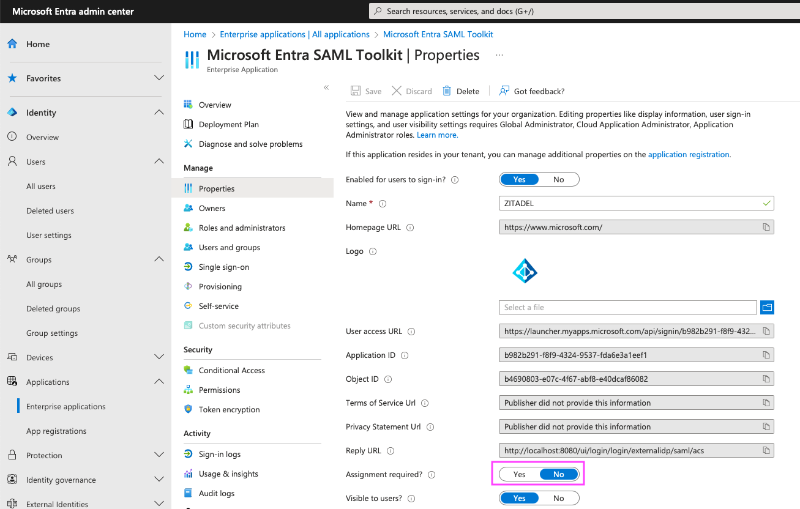800x509 pixels.
Task: Expand the Devices section
Action: [x=159, y=357]
